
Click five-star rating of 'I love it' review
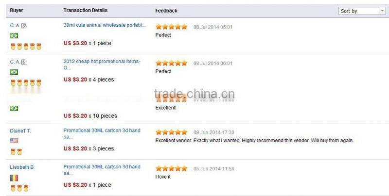[171, 168]
